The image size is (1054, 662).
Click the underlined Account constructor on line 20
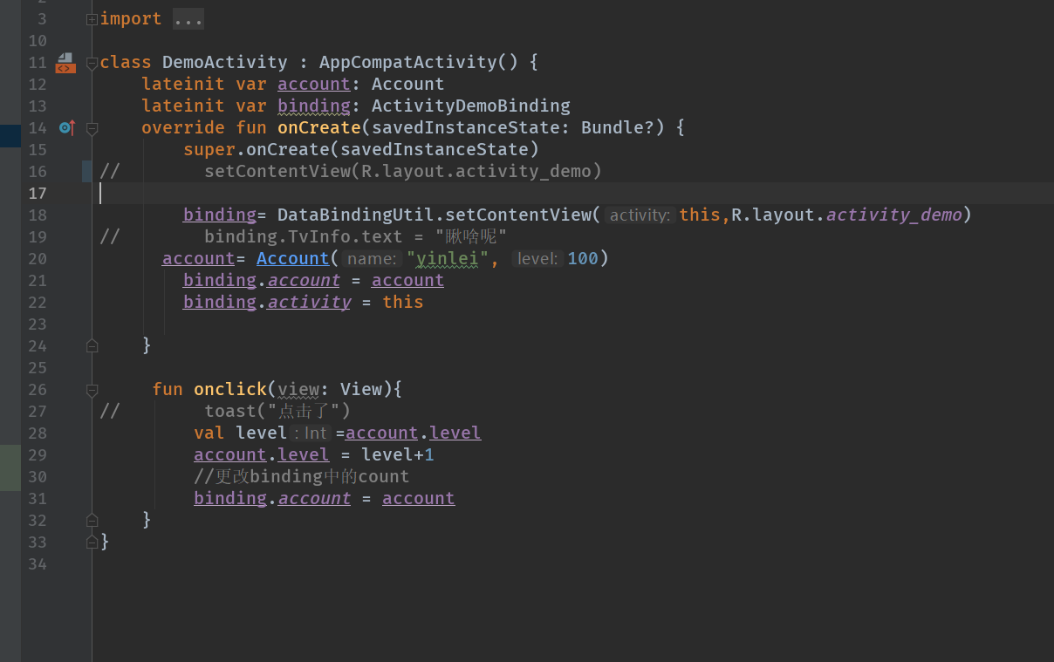(x=293, y=258)
